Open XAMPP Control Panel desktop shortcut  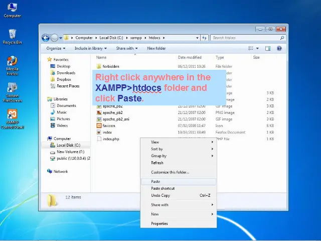[12, 119]
